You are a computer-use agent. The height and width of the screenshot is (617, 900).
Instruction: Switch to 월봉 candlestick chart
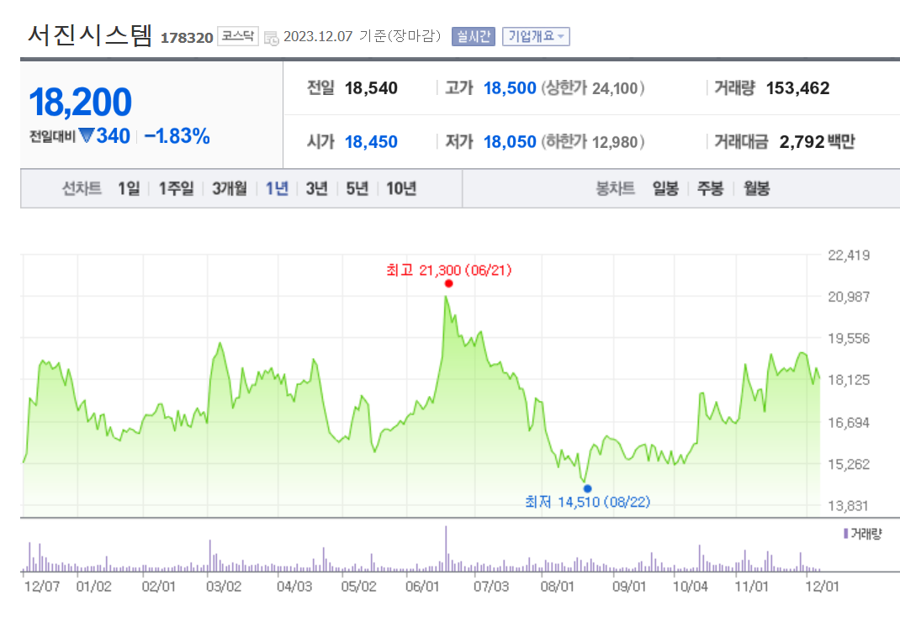(756, 188)
